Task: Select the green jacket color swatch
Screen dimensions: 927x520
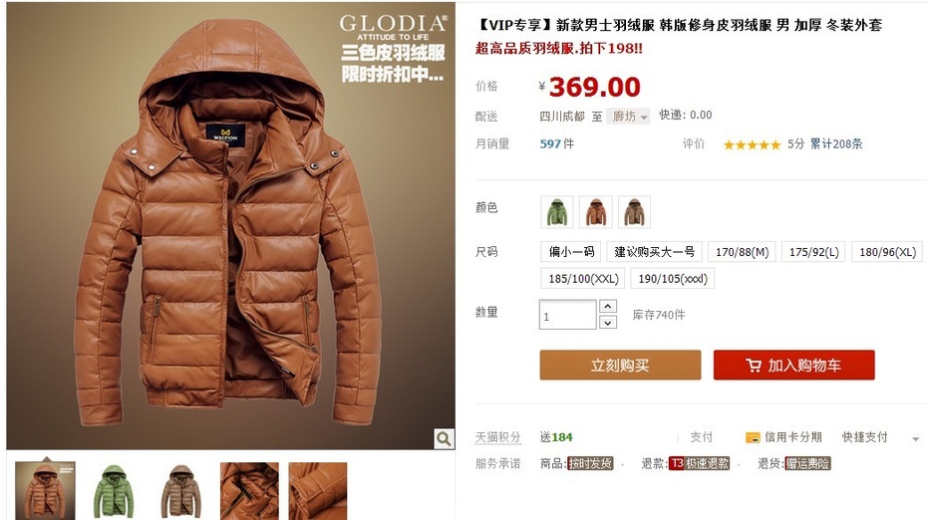Action: 557,212
